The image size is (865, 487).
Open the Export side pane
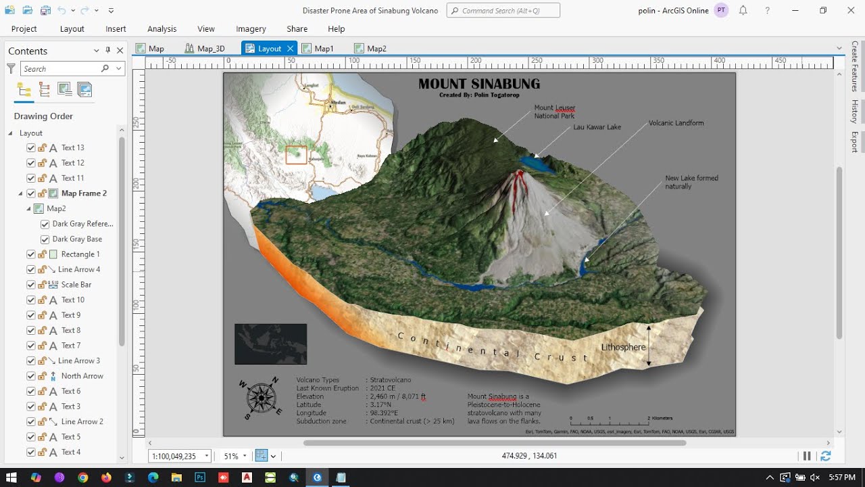tap(855, 141)
